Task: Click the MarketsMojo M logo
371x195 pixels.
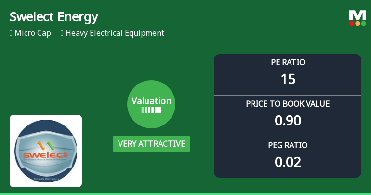Action: pos(358,15)
